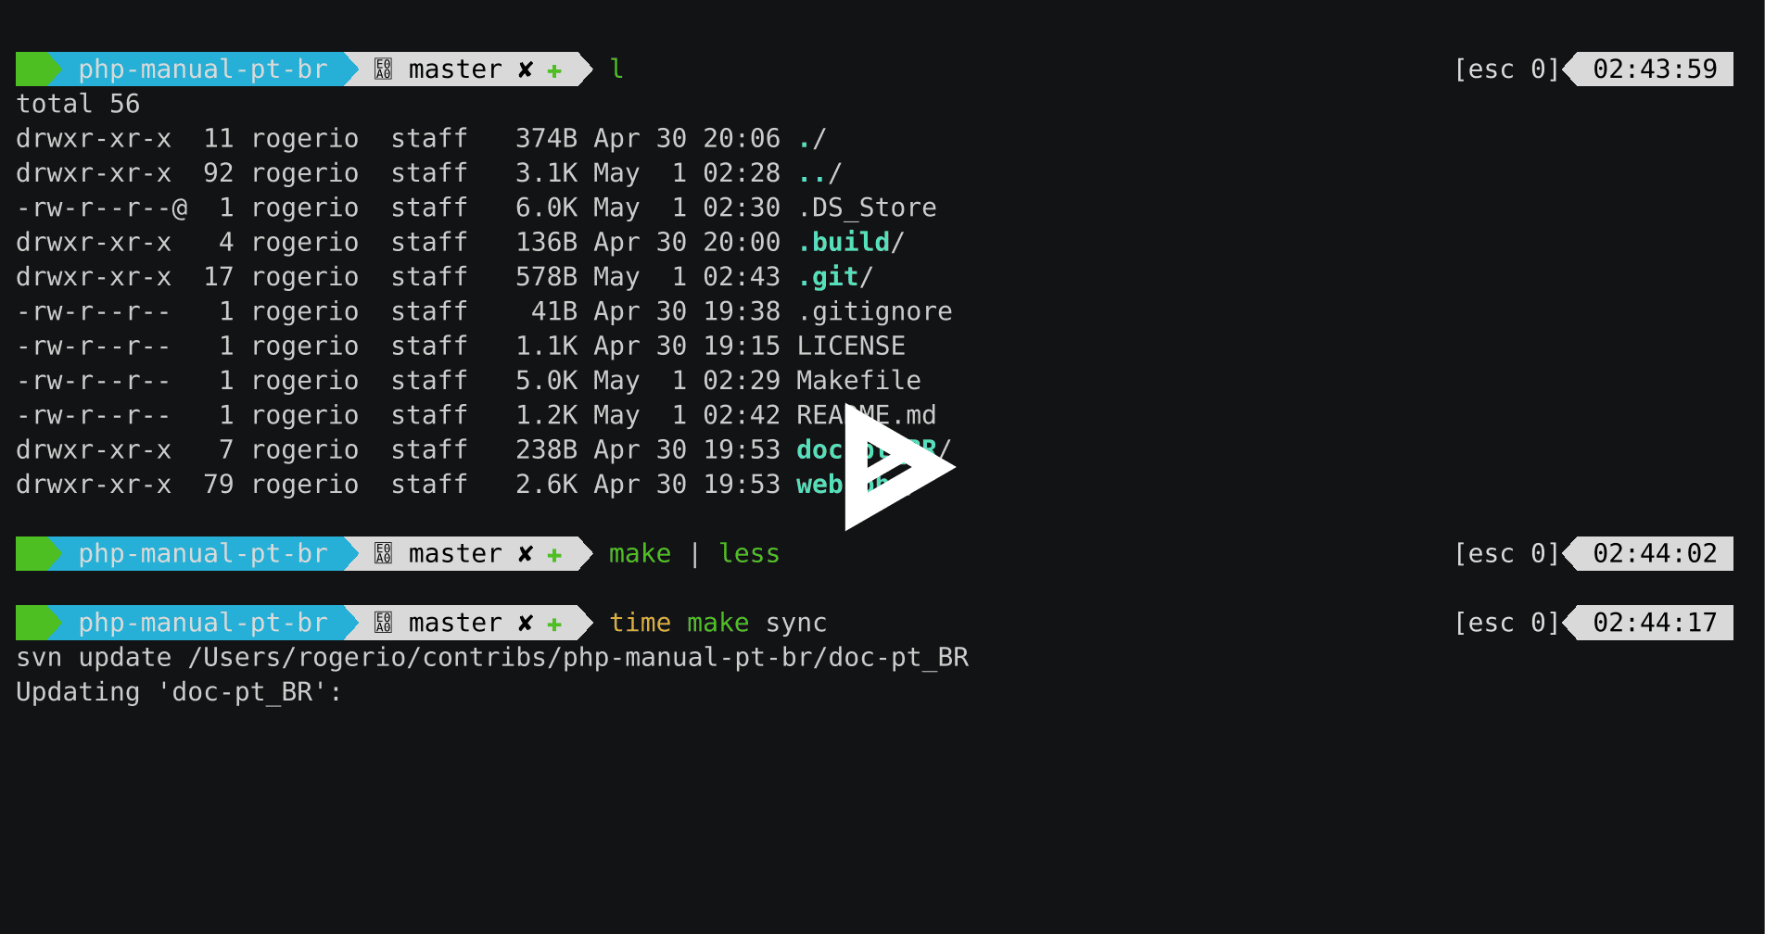Click the ./ current directory entry
1765x934 pixels.
coord(812,138)
